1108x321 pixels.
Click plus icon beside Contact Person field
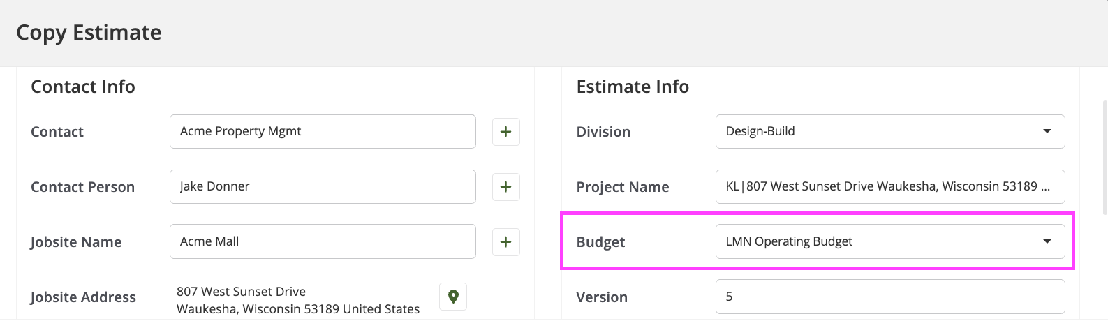tap(506, 186)
